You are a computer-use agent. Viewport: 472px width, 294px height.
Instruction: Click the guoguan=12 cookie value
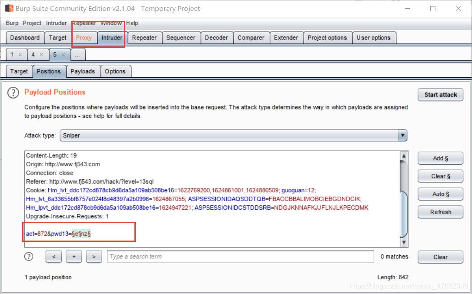click(x=298, y=190)
